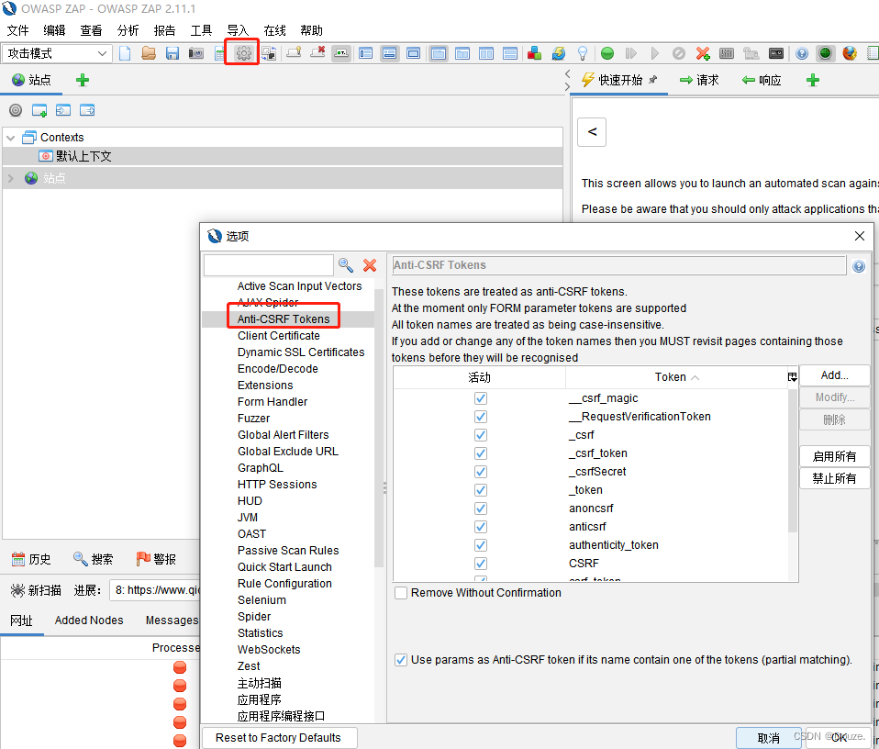Click Reset to Factory Defaults
The image size is (879, 749).
click(x=279, y=738)
